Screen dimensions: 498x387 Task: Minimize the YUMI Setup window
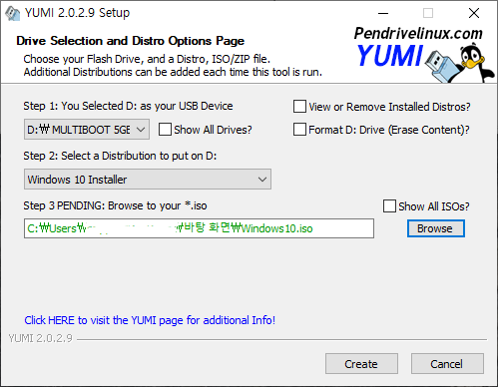383,13
